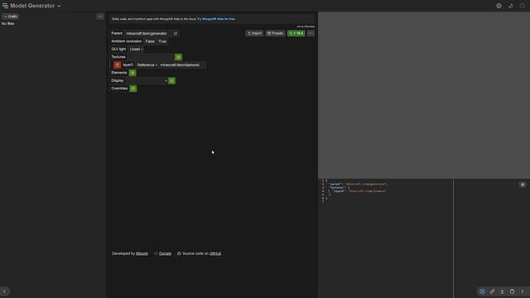Add a new Display entry
Viewport: 530px width, 298px height.
click(171, 80)
